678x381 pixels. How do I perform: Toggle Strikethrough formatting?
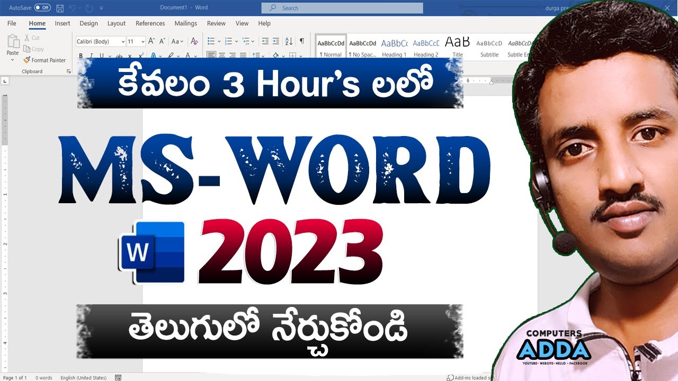119,55
